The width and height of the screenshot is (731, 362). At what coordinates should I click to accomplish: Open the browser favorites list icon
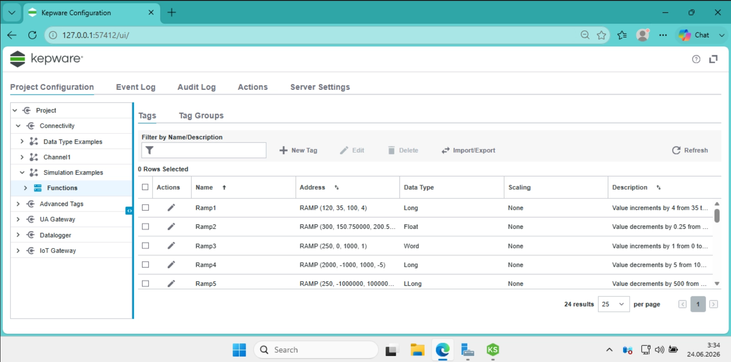click(x=622, y=35)
